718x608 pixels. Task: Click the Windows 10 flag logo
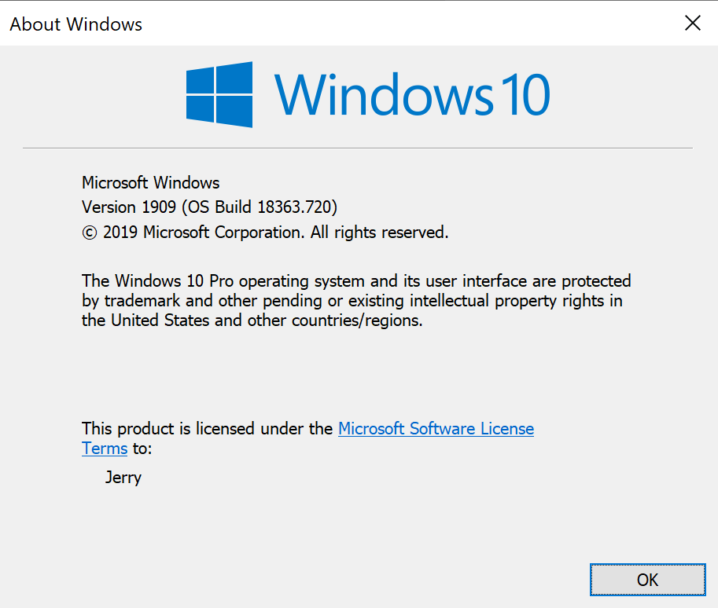pos(219,95)
